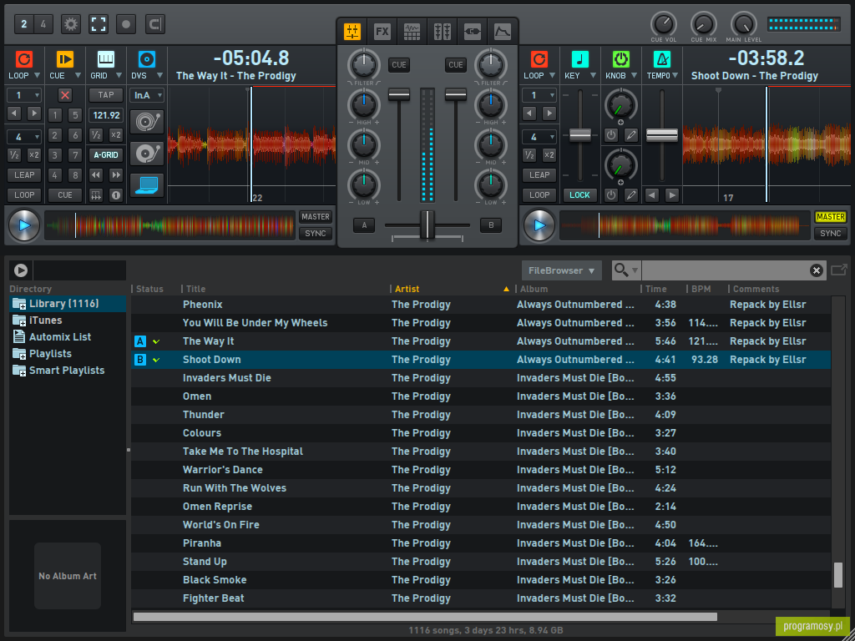The height and width of the screenshot is (641, 855).
Task: Toggle upper knob power icon deck B
Action: (x=611, y=135)
